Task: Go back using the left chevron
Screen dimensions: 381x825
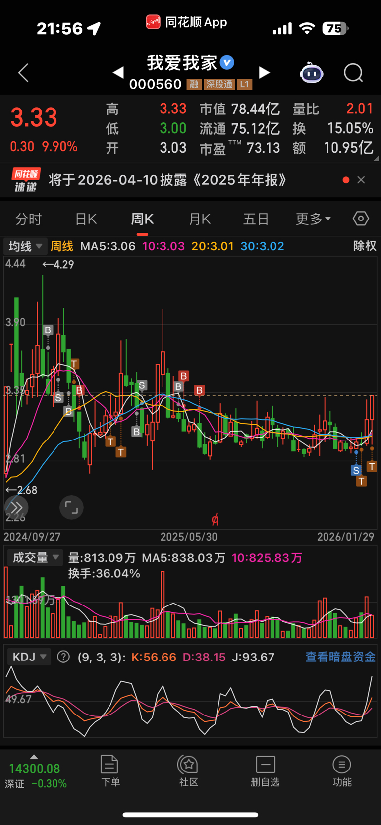Action: 23,73
